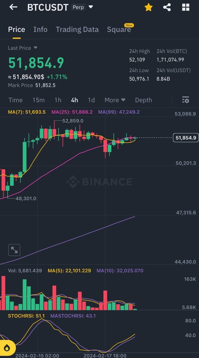Screen dimensions: 199x358
Task: Open the Square tab with New badge
Action: [119, 29]
